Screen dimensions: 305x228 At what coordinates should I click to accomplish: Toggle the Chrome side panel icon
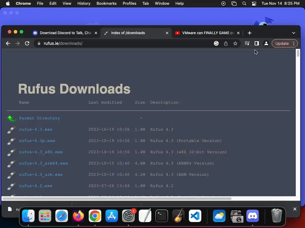tap(256, 43)
